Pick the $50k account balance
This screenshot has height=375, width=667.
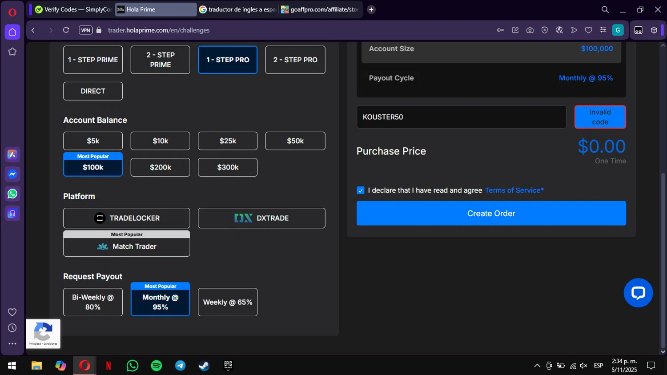pos(295,141)
